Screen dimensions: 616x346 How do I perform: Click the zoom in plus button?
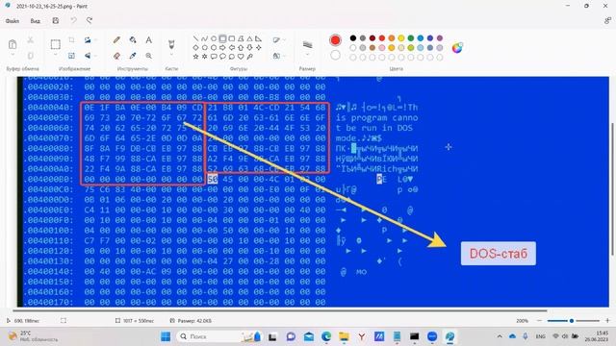[x=607, y=320]
